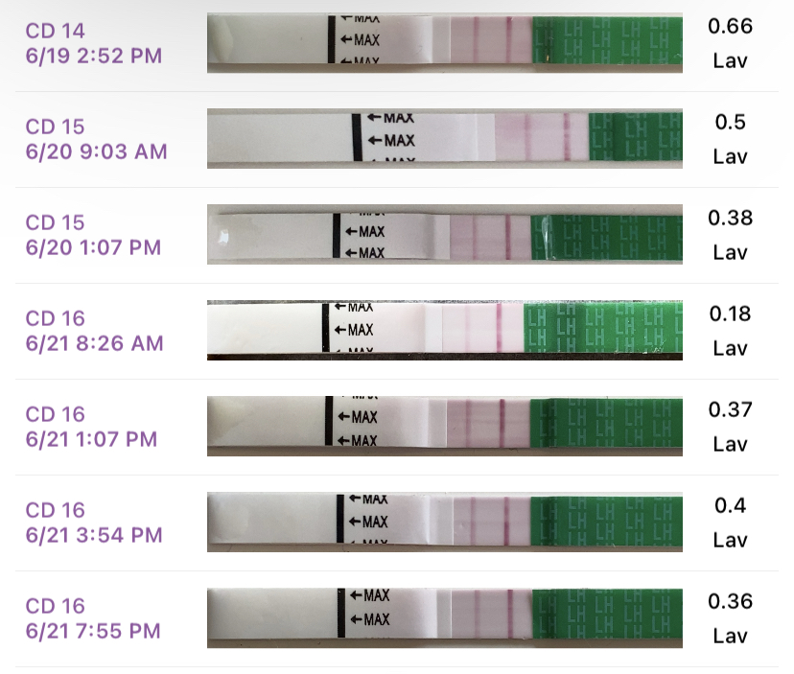794x674 pixels.
Task: Tap the strip photo taken 6/21 8:26 AM
Action: pyautogui.click(x=445, y=331)
